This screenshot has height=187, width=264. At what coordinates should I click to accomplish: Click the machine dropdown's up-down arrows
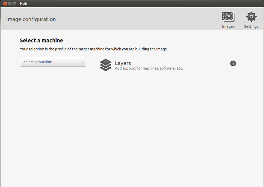[x=83, y=62]
